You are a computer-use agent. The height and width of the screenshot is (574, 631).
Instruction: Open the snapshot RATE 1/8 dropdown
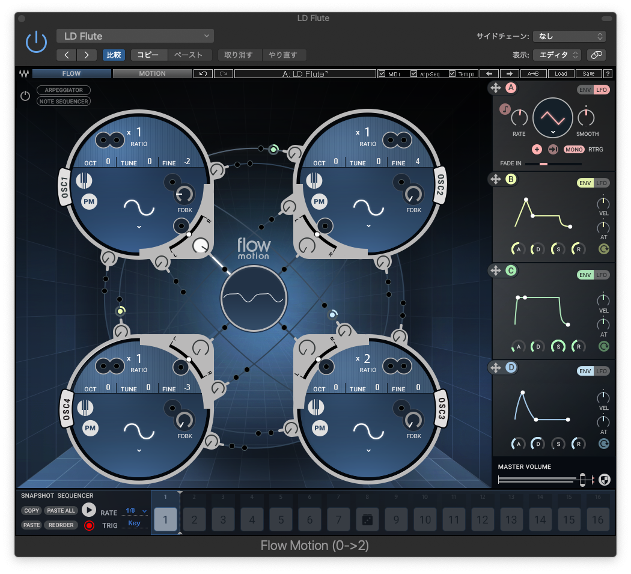[136, 511]
